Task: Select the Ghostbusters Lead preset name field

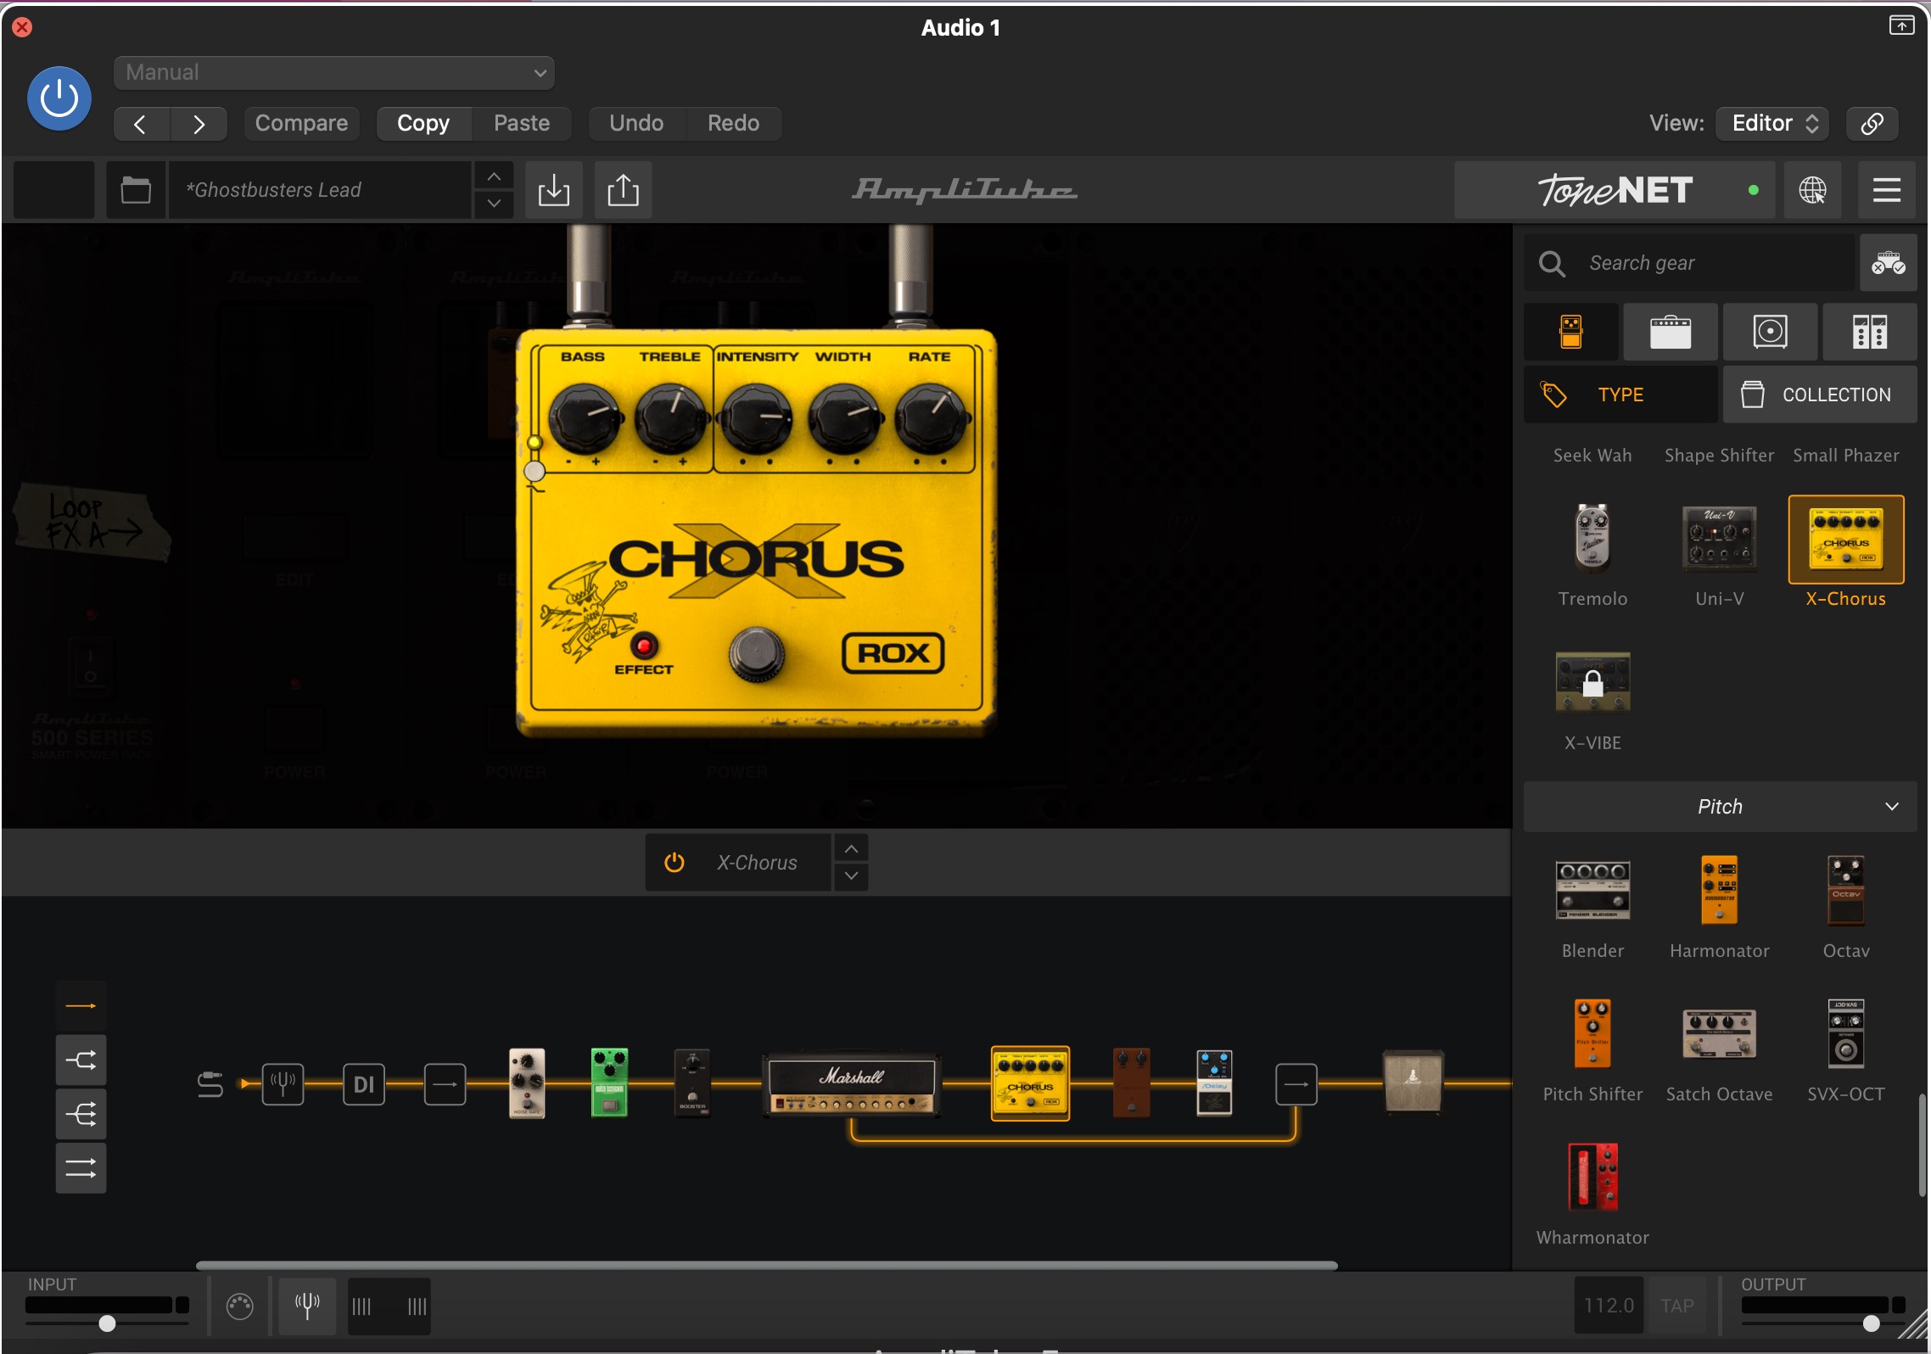Action: (320, 190)
